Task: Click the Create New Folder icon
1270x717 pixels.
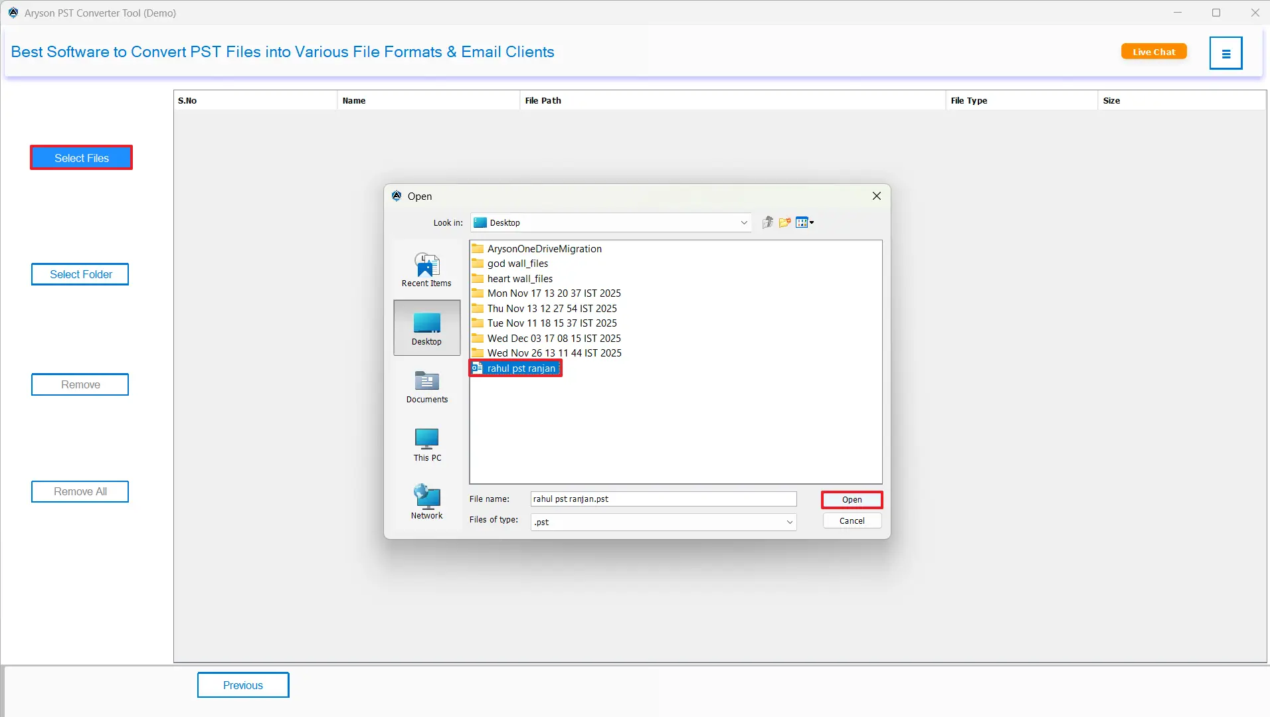Action: click(x=785, y=222)
